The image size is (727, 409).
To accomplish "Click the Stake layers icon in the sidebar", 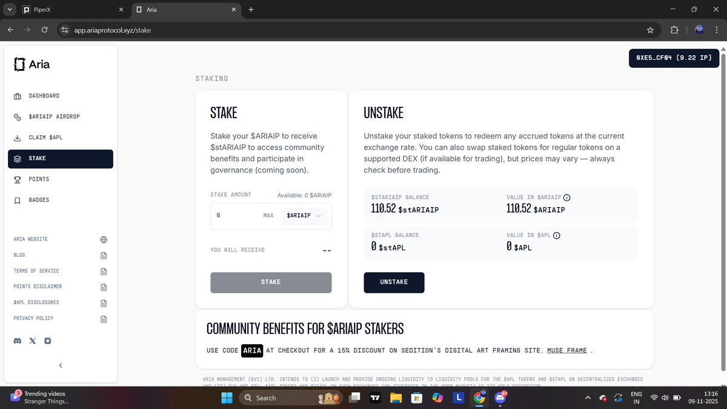I will (18, 159).
